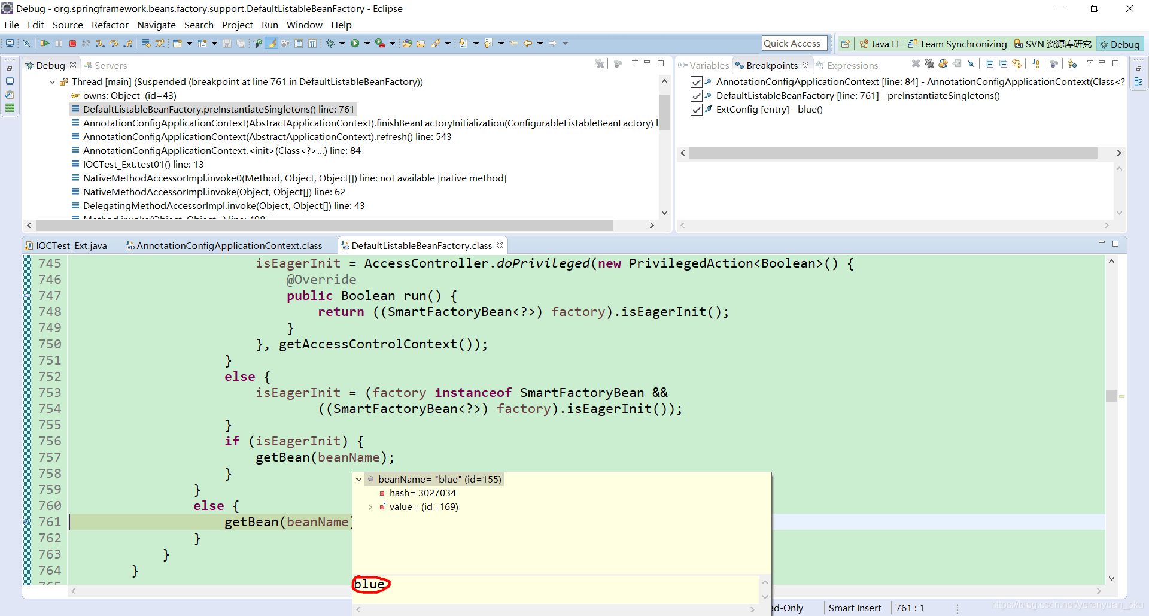1149x616 pixels.
Task: Switch to the Servers tab
Action: point(105,65)
